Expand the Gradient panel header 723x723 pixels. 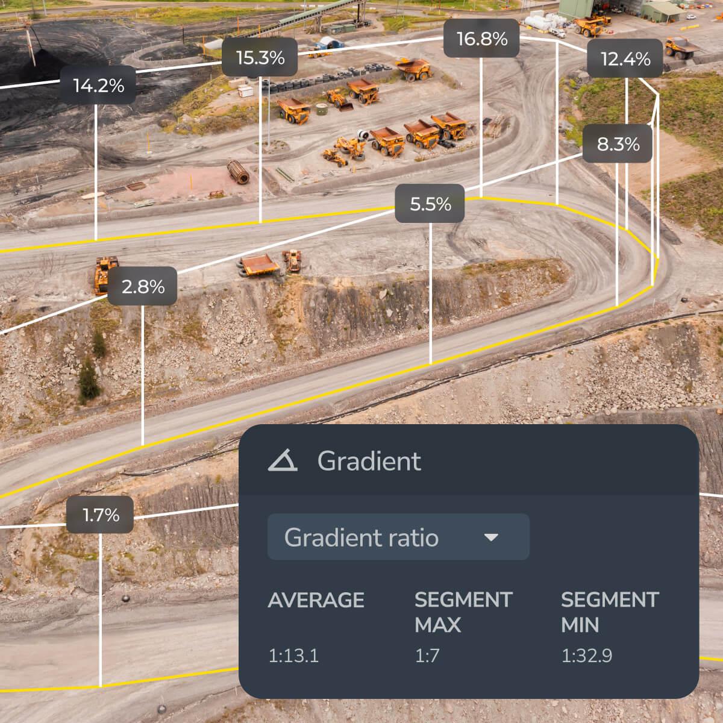click(369, 462)
